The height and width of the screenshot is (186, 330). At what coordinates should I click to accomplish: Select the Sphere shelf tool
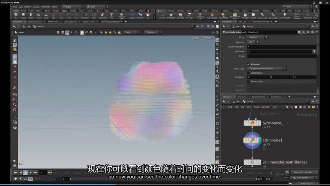click(x=23, y=15)
